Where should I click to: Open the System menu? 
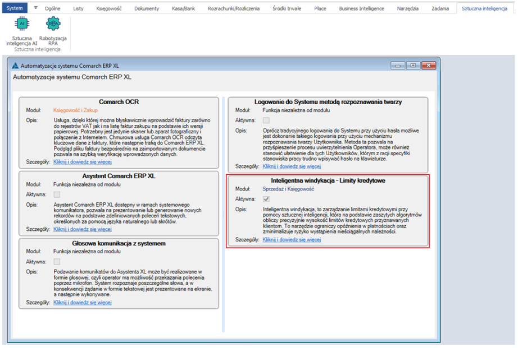click(15, 8)
